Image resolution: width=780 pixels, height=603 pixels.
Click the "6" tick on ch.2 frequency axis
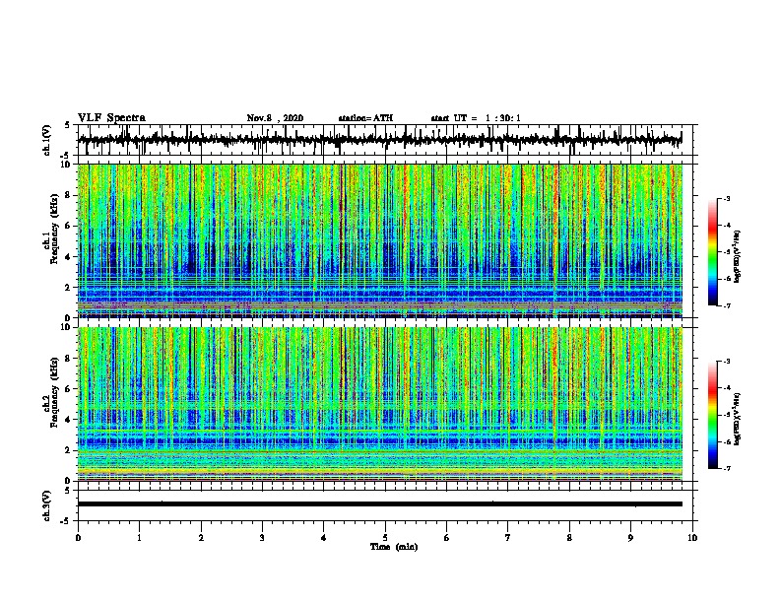pyautogui.click(x=68, y=389)
